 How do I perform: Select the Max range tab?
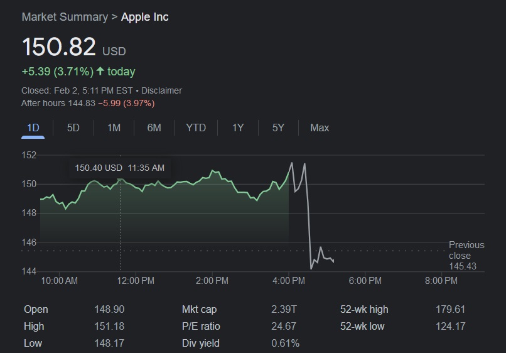(x=320, y=128)
